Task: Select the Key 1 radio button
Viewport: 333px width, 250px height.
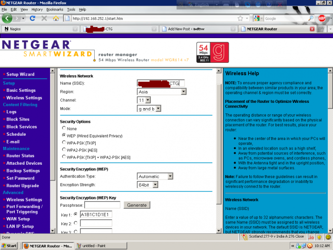Action: click(76, 214)
